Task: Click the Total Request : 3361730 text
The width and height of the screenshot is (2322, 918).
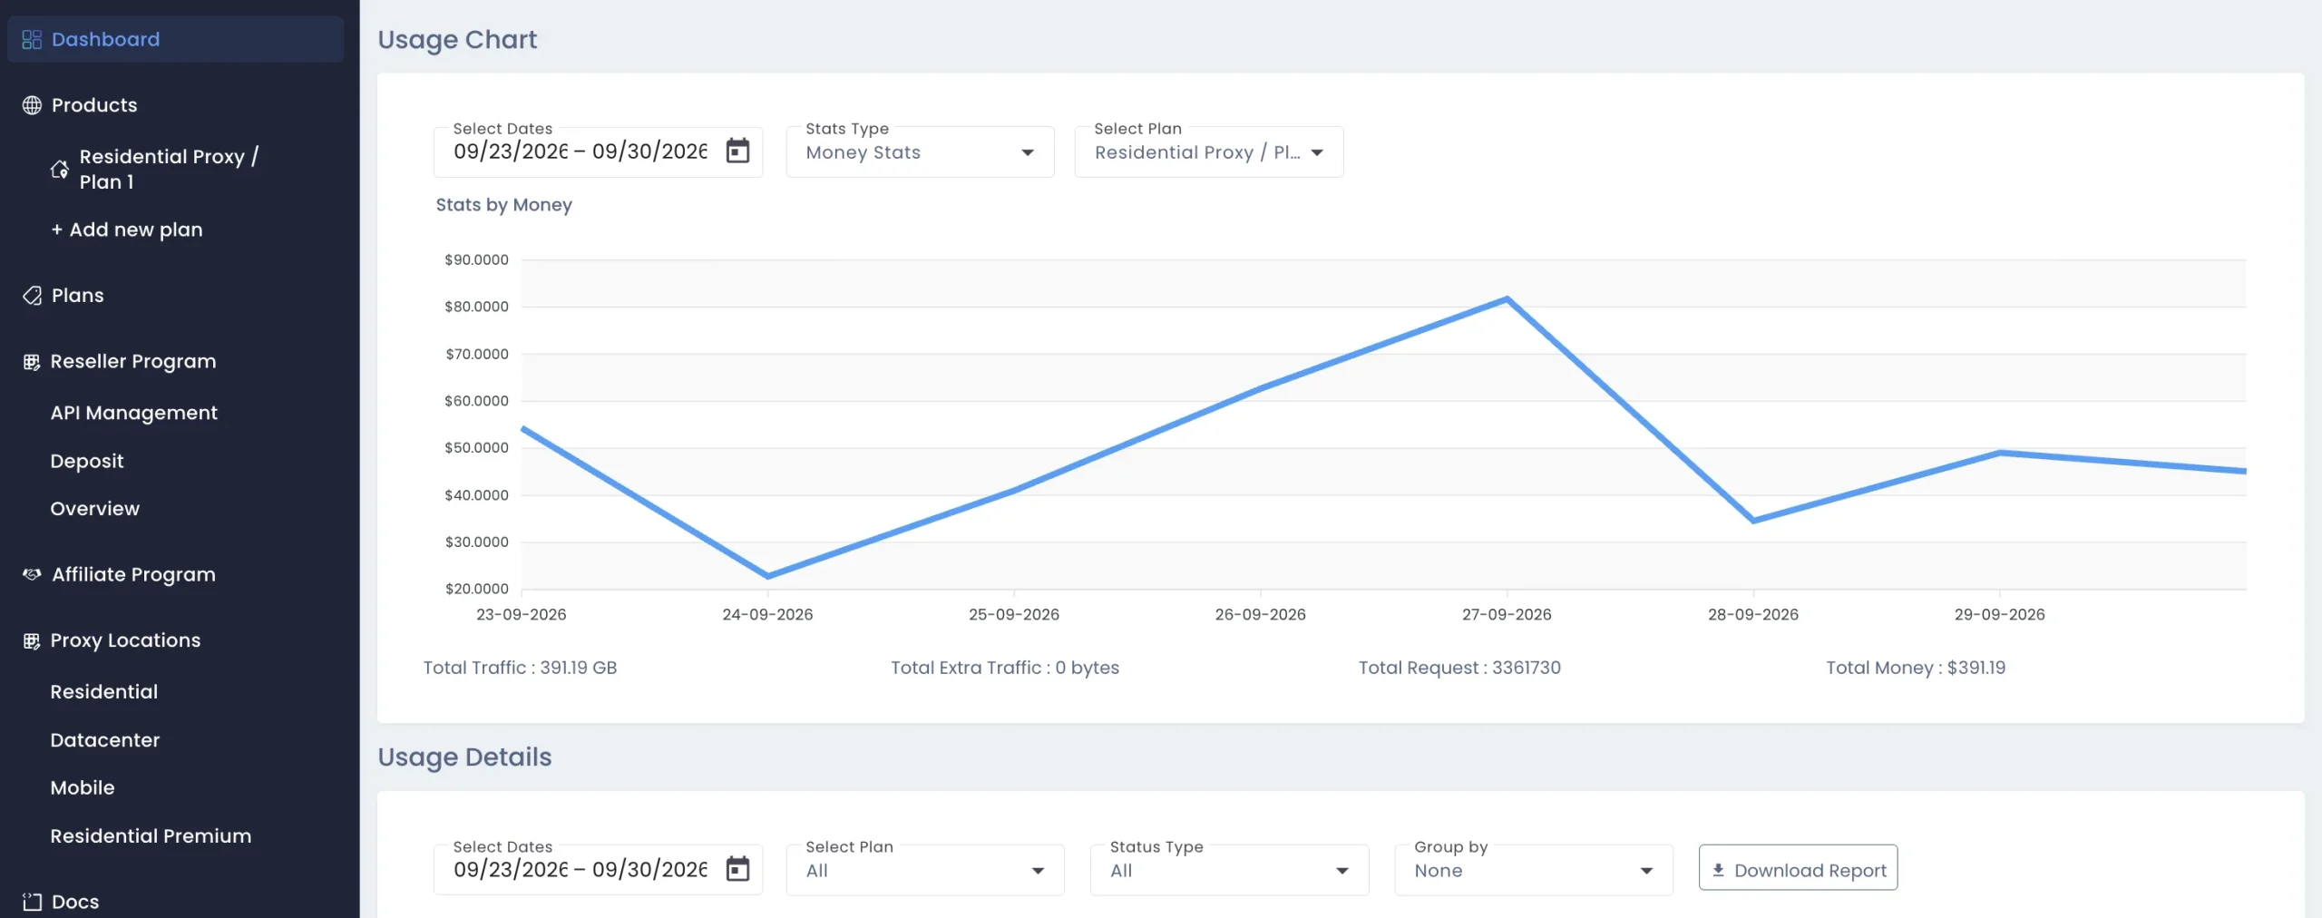Action: coord(1459,668)
